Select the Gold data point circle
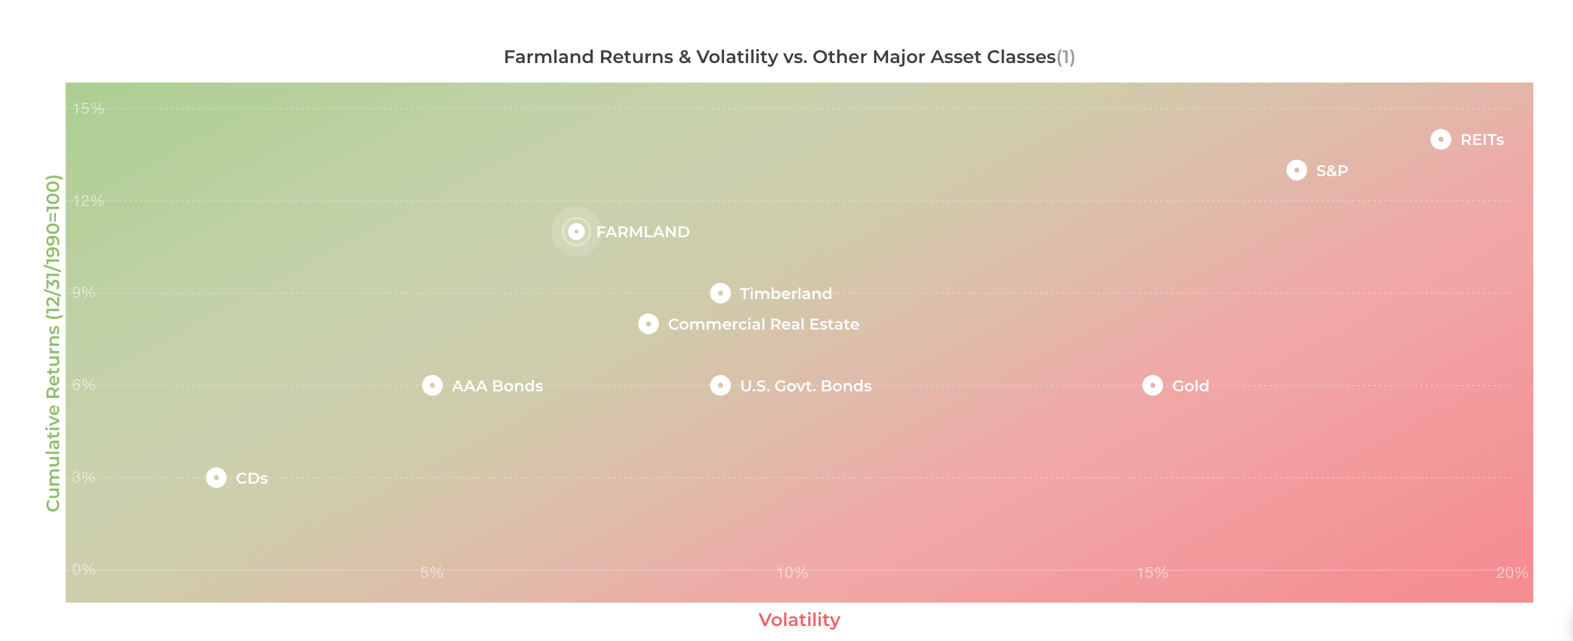Screen dimensions: 1573x641 1152,386
